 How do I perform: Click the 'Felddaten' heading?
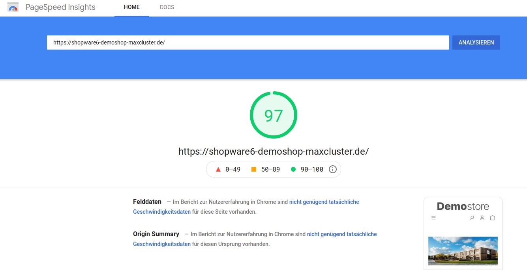(x=147, y=202)
